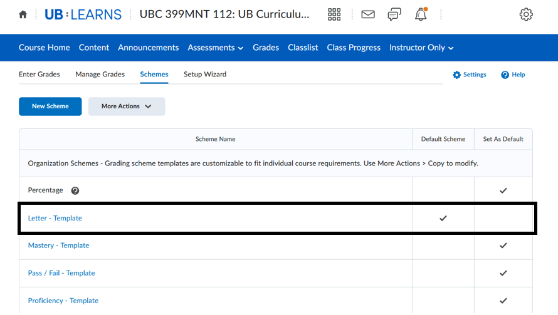This screenshot has height=315, width=558.
Task: Open the course selector grid icon
Action: [334, 14]
